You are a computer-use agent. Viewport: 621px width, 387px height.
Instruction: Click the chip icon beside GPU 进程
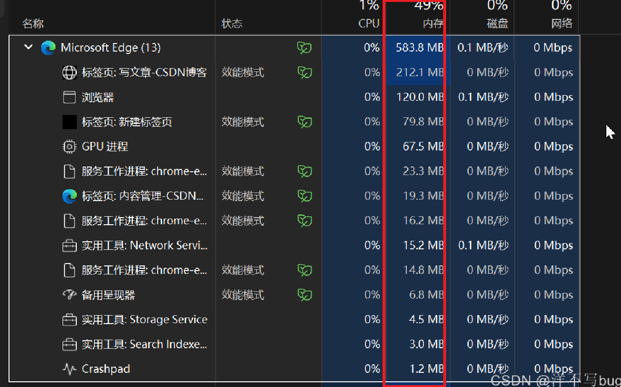(x=70, y=147)
